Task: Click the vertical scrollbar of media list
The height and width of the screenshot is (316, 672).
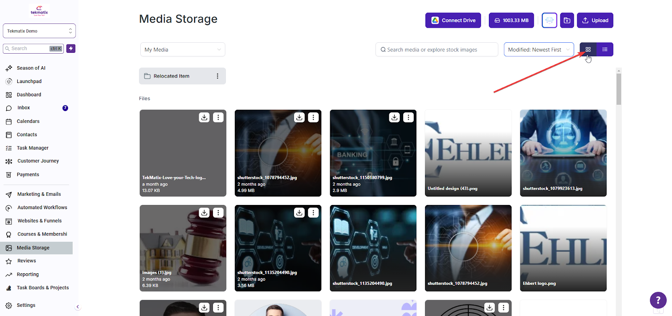Action: [x=619, y=89]
